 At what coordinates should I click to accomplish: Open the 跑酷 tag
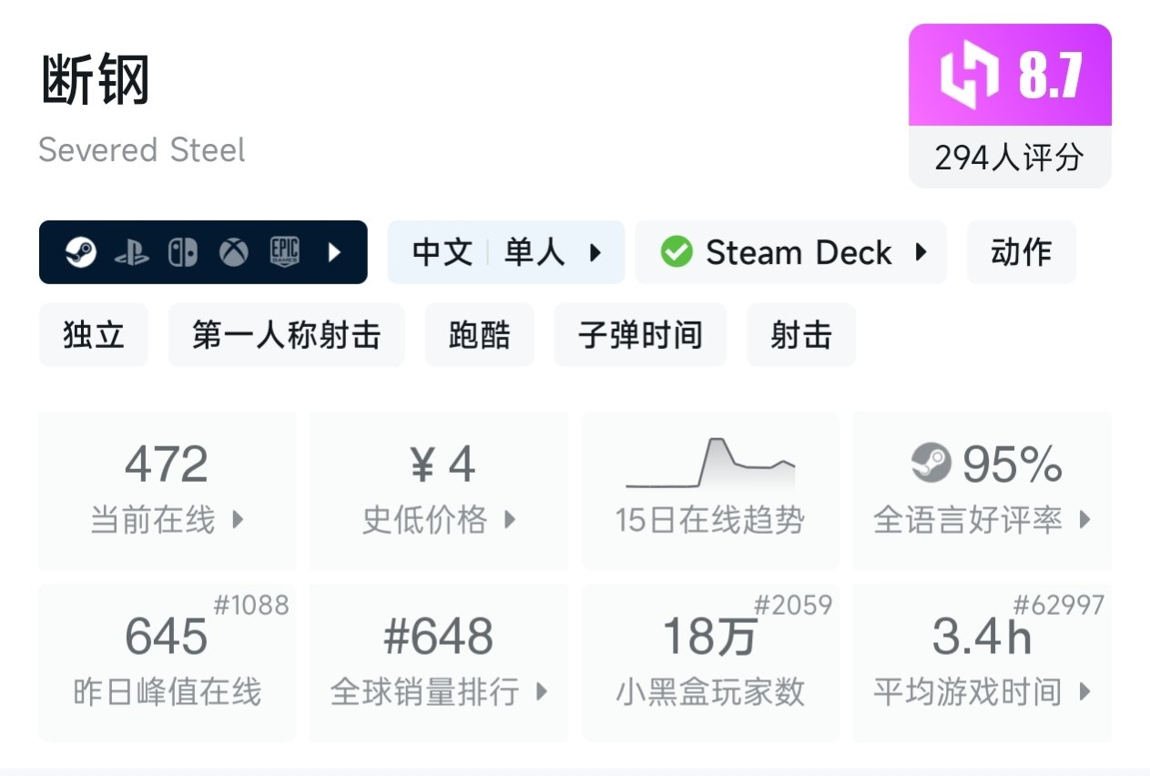click(479, 335)
